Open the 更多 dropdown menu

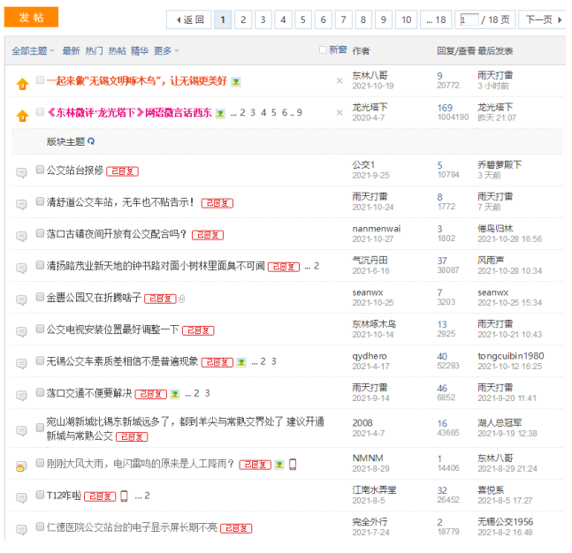coord(165,51)
